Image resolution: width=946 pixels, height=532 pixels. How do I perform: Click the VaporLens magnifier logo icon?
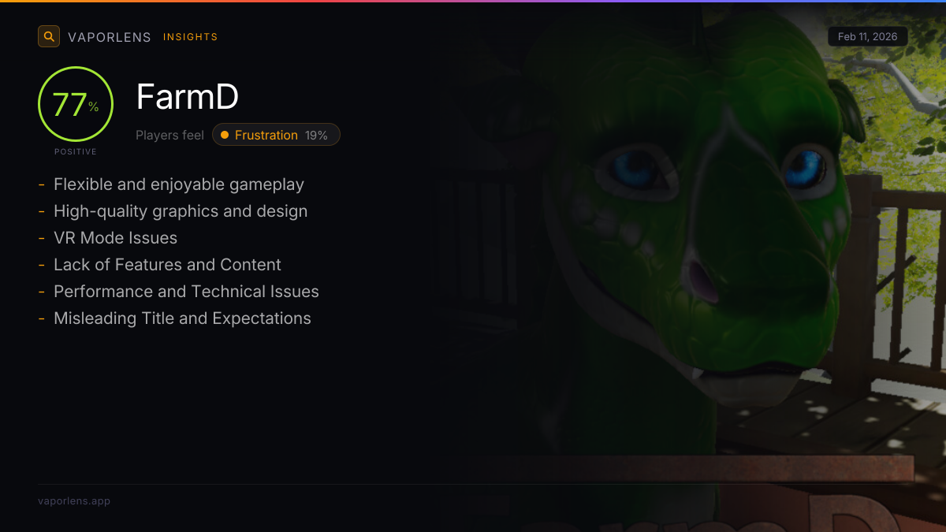coord(49,36)
